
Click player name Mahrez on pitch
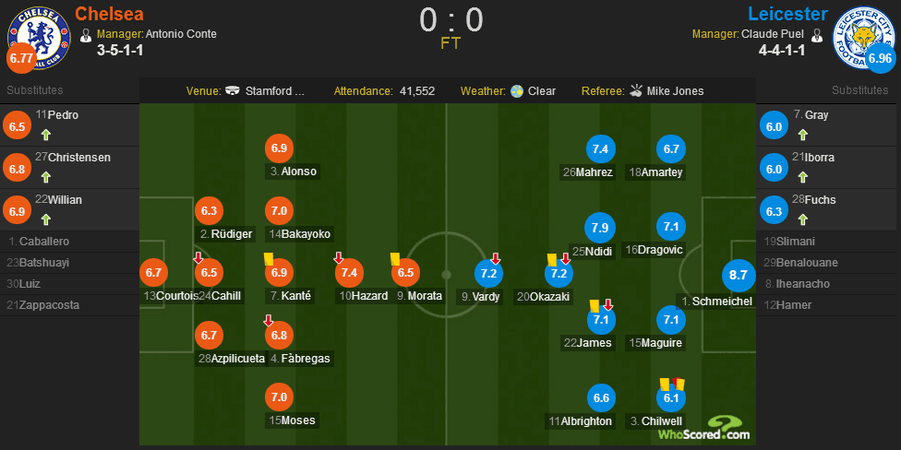click(x=594, y=171)
